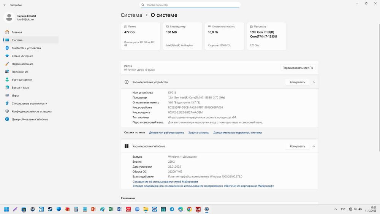
Task: Go back using the Settings back arrow
Action: pyautogui.click(x=5, y=5)
